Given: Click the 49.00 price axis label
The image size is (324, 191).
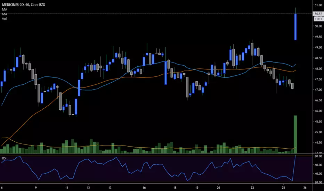Looking at the screenshot, I should 318,47.
